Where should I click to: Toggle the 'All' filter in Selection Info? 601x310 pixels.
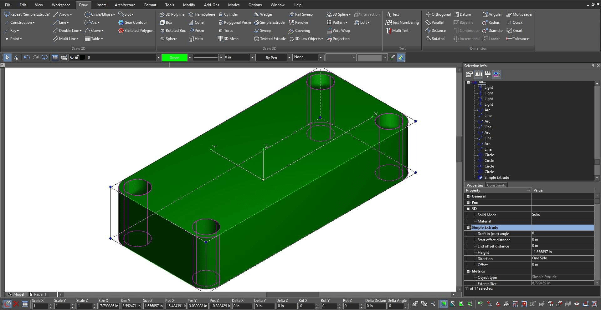pos(478,74)
